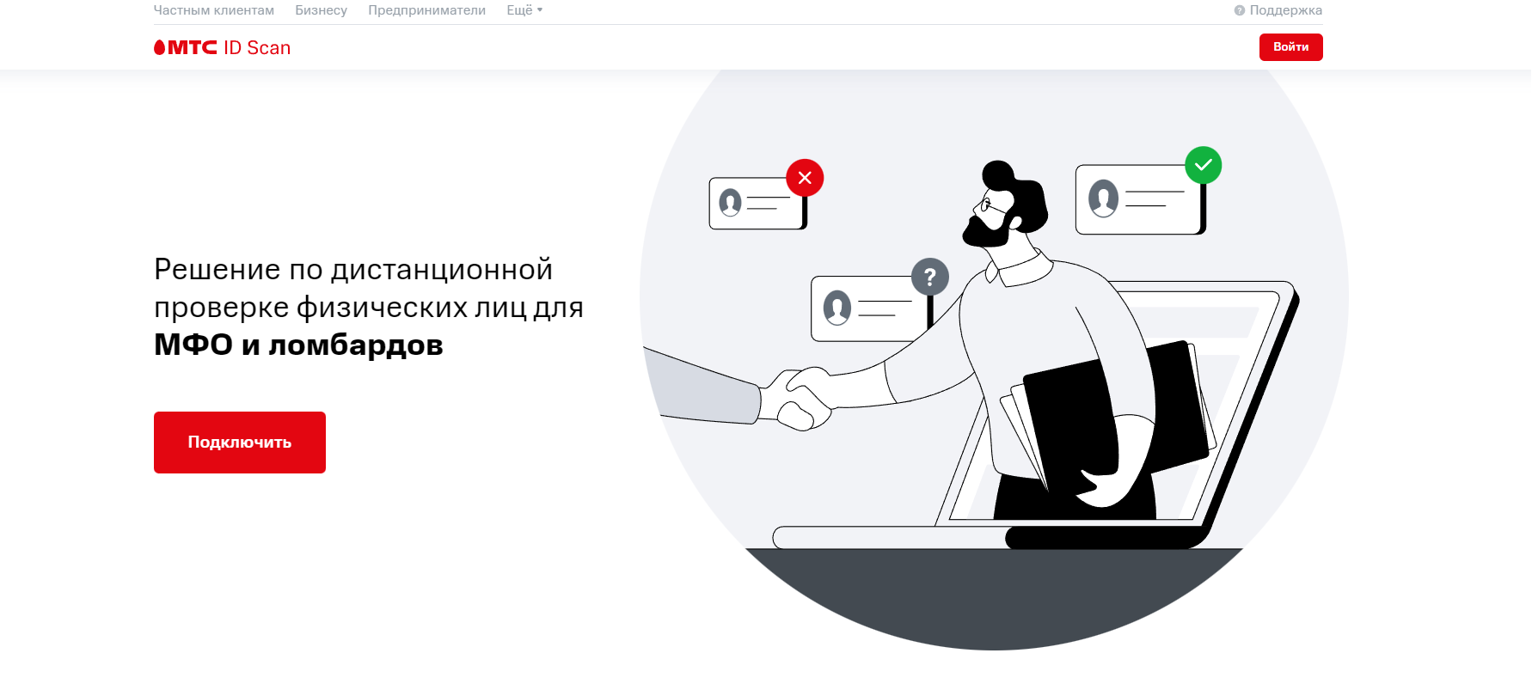This screenshot has width=1532, height=696.
Task: Click the avatar on the approved ID card
Action: (1103, 198)
